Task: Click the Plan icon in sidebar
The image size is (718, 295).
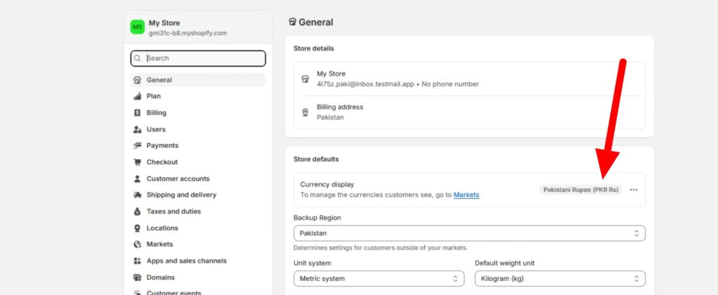Action: tap(137, 97)
